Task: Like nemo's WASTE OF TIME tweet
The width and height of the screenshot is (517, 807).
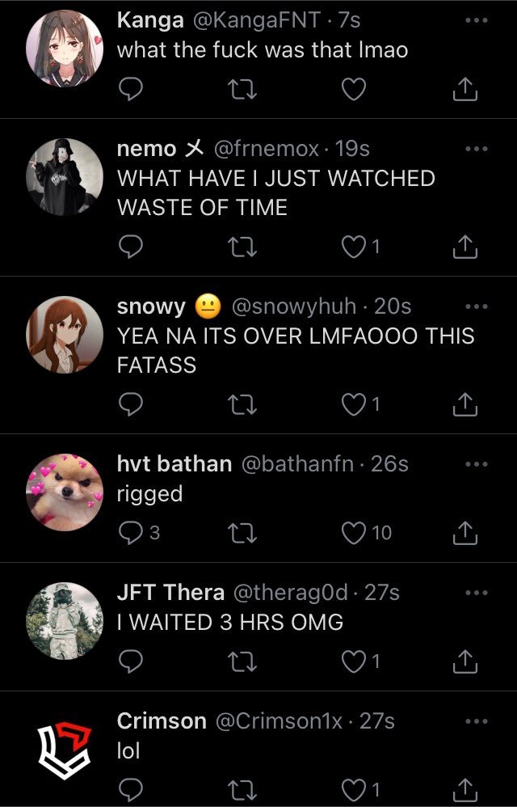Action: pos(361,247)
